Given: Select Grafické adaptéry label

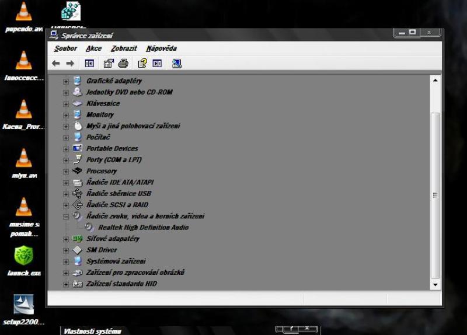Looking at the screenshot, I should pos(114,81).
